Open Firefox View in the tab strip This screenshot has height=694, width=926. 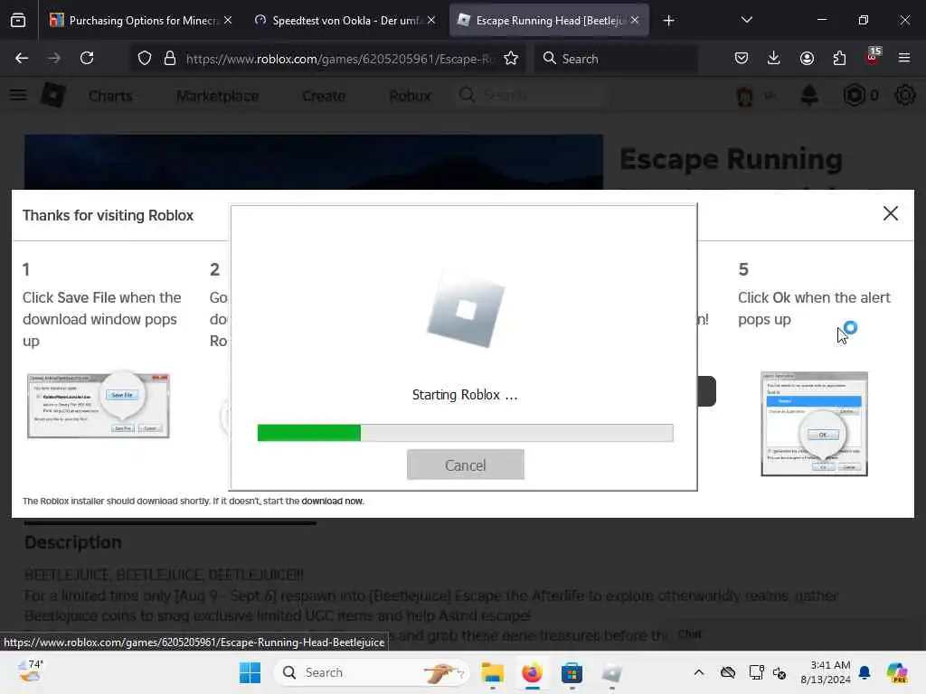pos(18,21)
